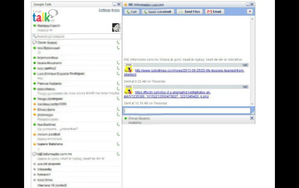Close the Oscar Alvarez chat panel

252,118
